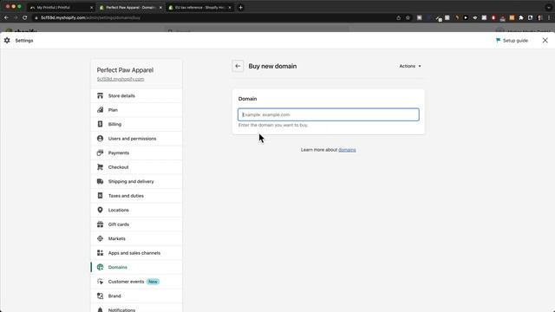Screen dimensions: 555x312
Task: Select Brand label in sidebar
Action: 114,296
